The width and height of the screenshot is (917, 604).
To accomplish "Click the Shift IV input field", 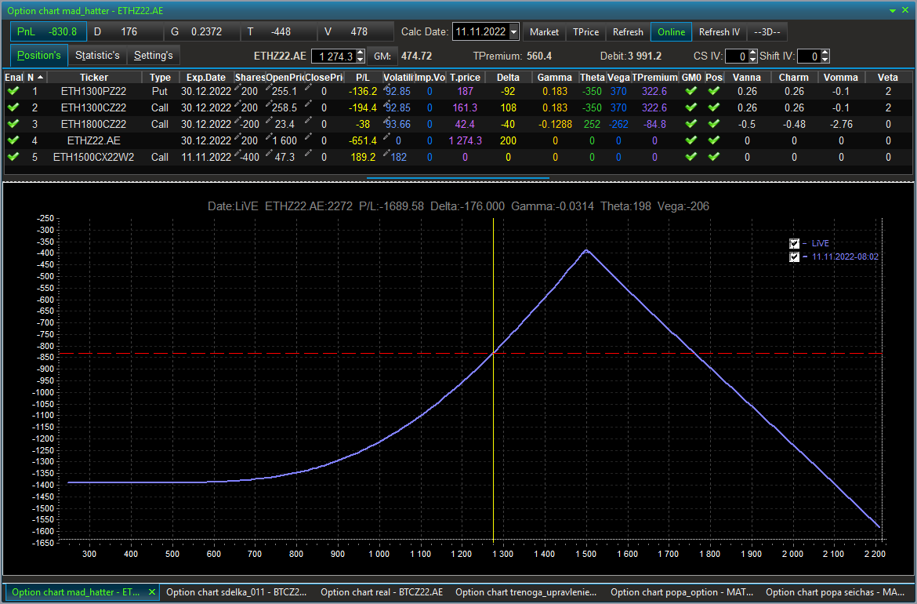I will pyautogui.click(x=809, y=56).
